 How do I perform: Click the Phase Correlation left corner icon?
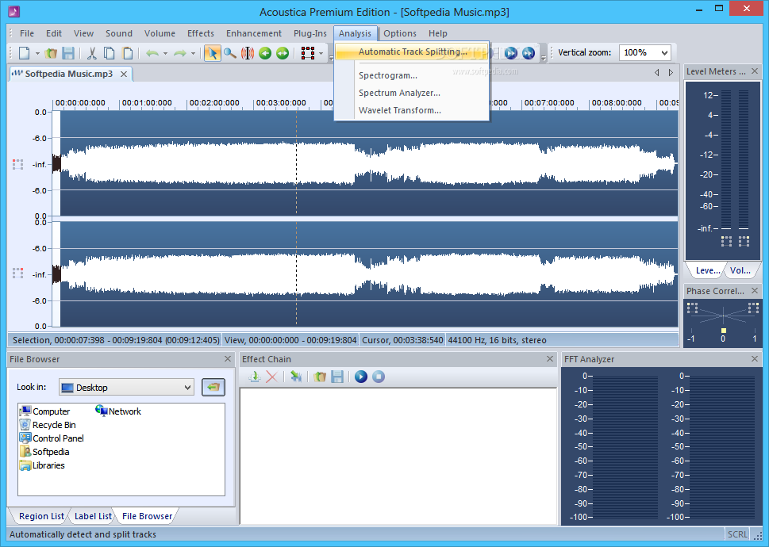click(693, 308)
